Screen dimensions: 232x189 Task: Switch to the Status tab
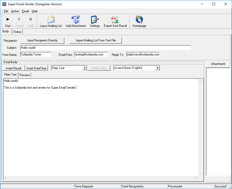click(x=17, y=32)
